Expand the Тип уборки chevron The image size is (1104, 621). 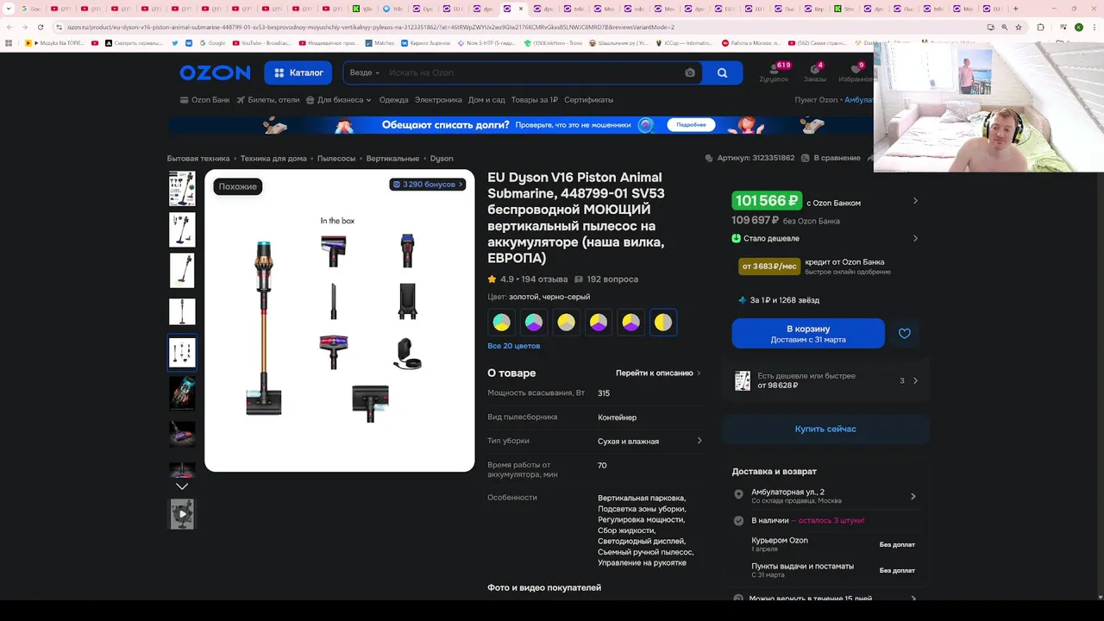[699, 441]
